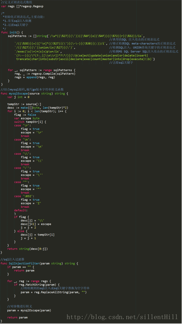
Task: Click the comment '//对参数进行转义'
Action: (20, 306)
